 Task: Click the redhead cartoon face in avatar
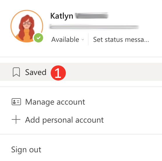pos(27,24)
